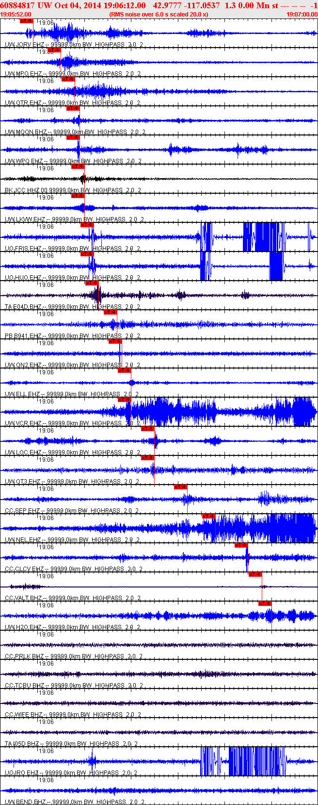Click red pick flag on E04D trace
The width and height of the screenshot is (318, 805).
(92, 283)
